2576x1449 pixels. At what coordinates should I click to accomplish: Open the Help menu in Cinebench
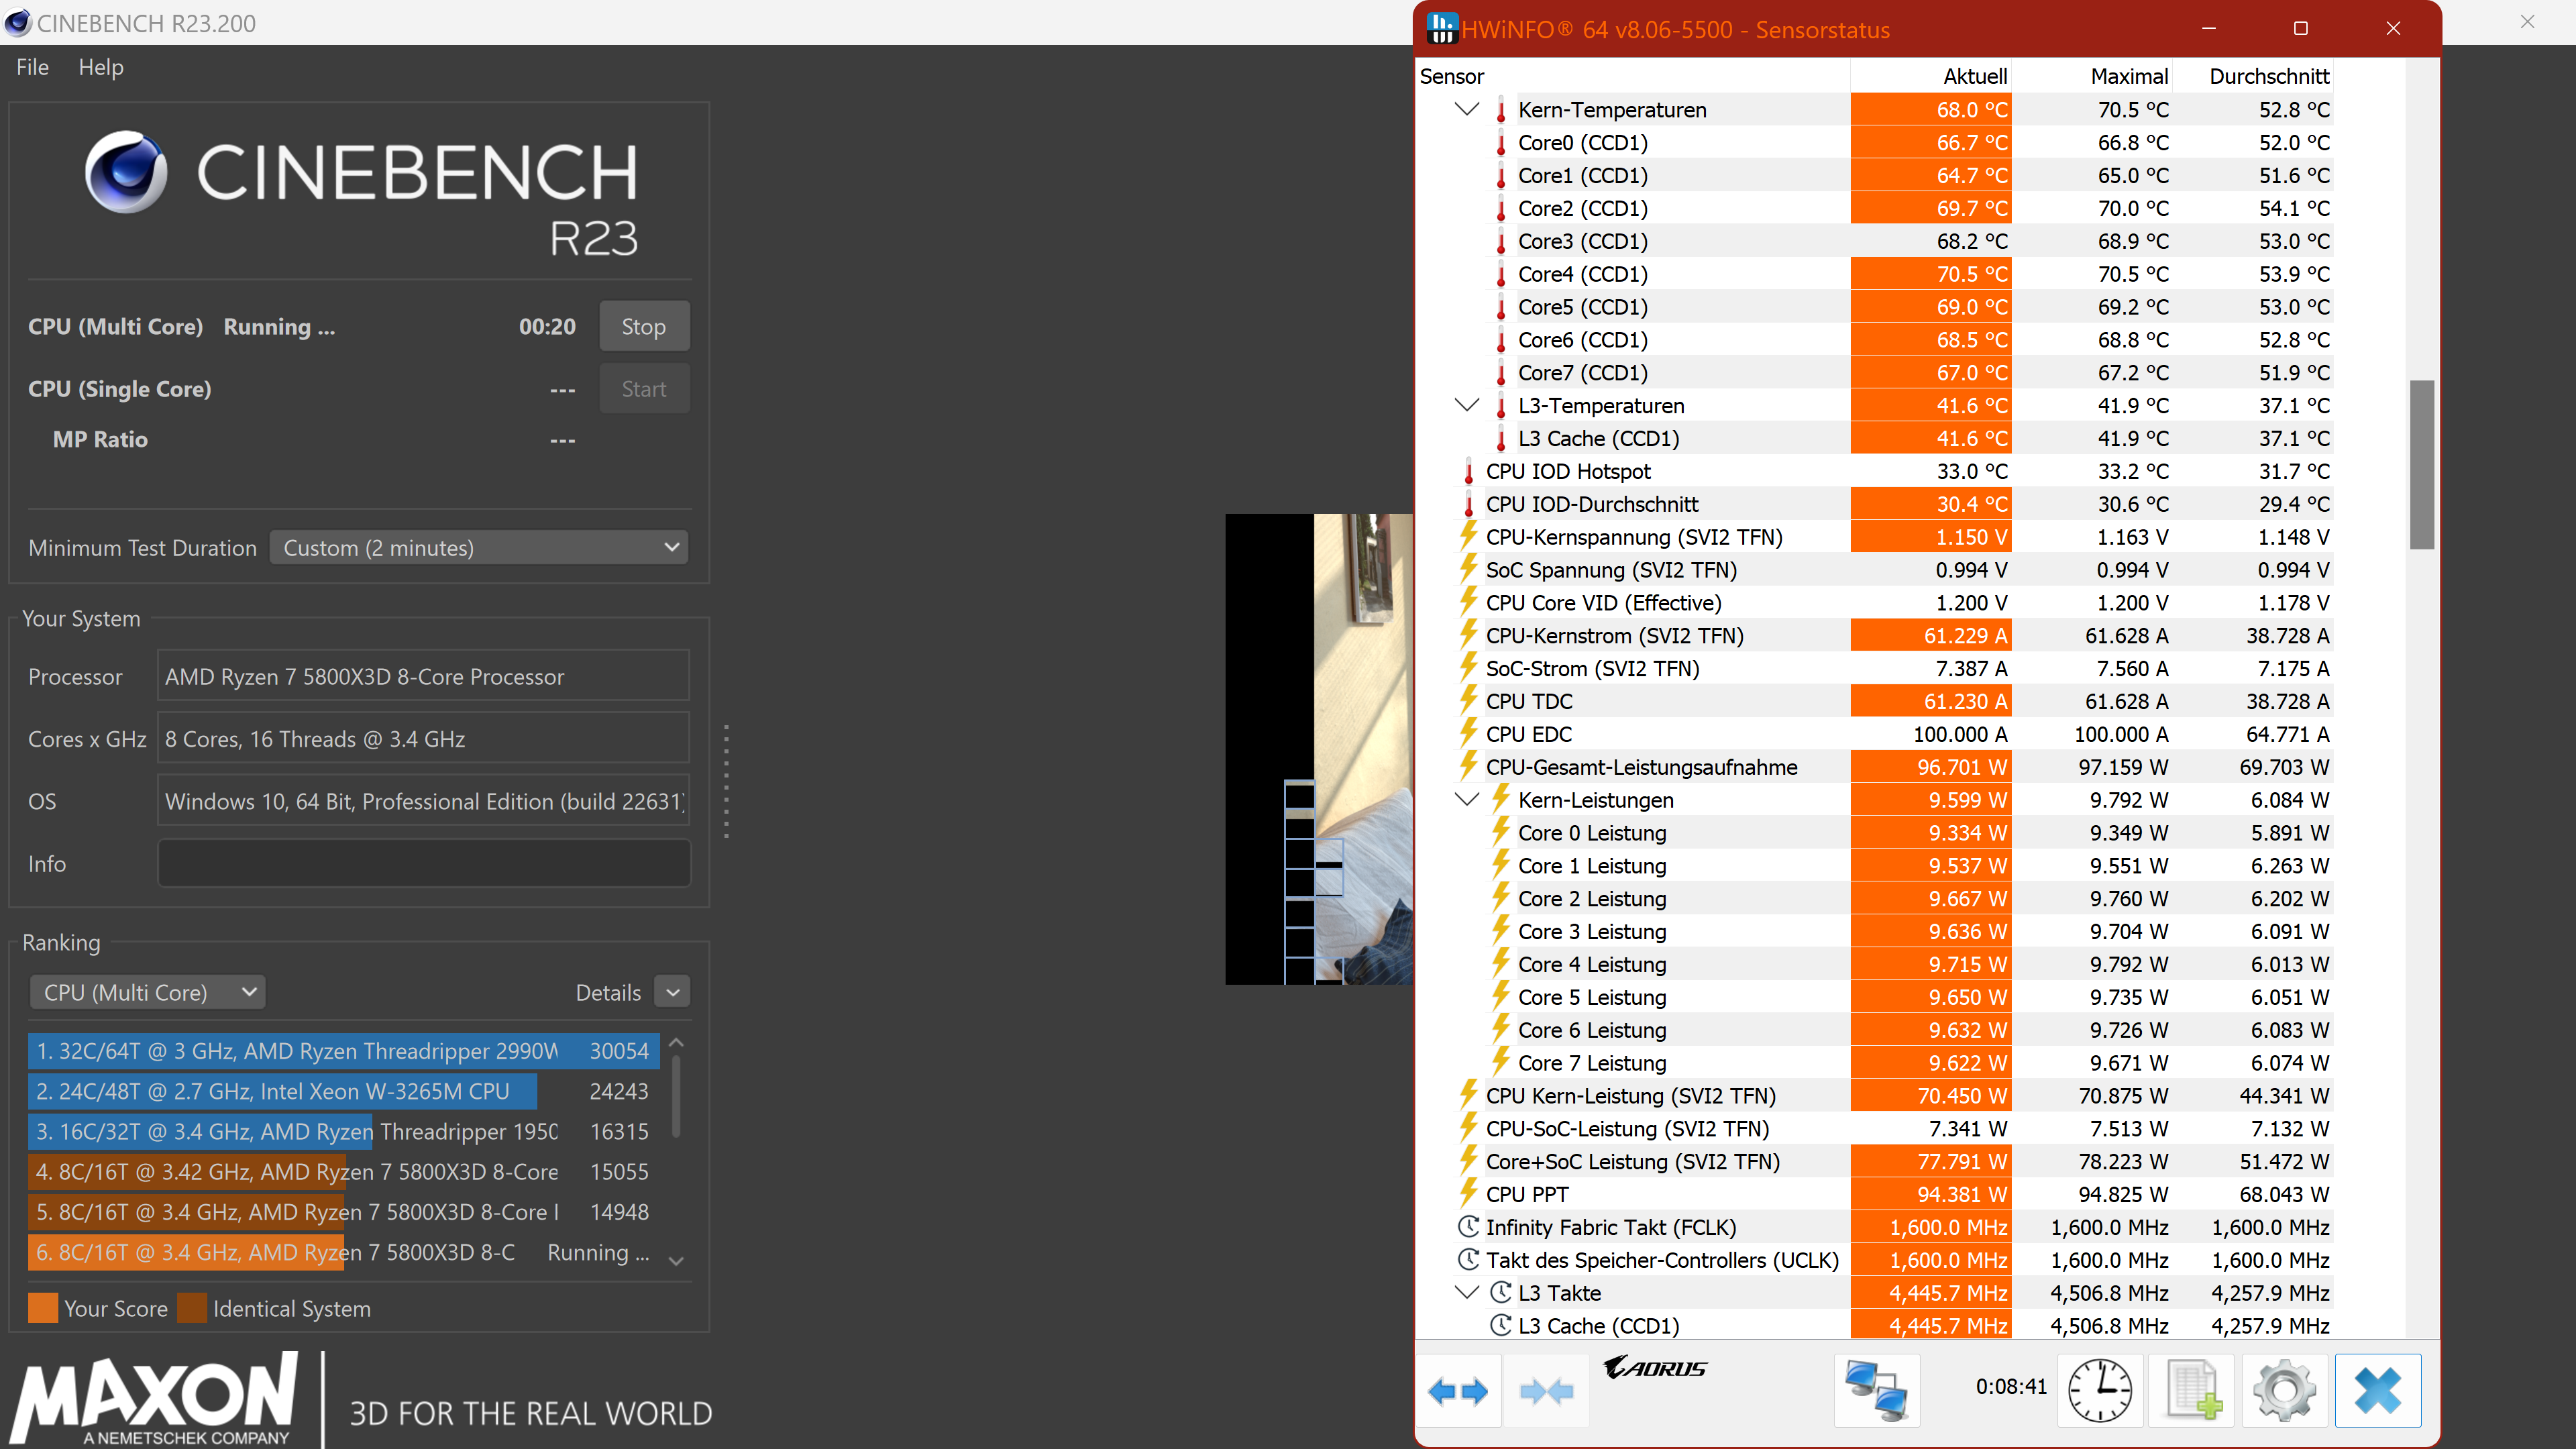101,67
